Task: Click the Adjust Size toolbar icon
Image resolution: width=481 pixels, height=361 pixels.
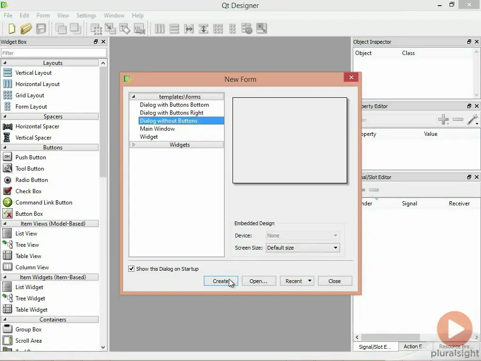Action: [261, 29]
